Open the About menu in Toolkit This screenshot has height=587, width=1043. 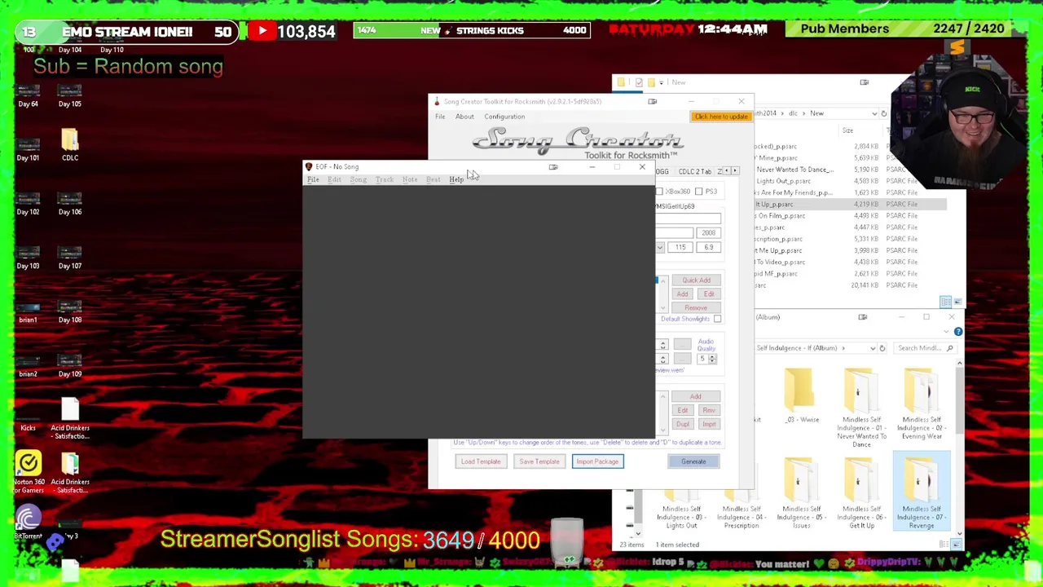pyautogui.click(x=464, y=117)
